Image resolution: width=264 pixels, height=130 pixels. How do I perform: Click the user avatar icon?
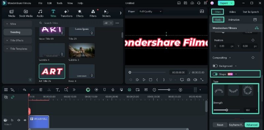tap(212, 3)
